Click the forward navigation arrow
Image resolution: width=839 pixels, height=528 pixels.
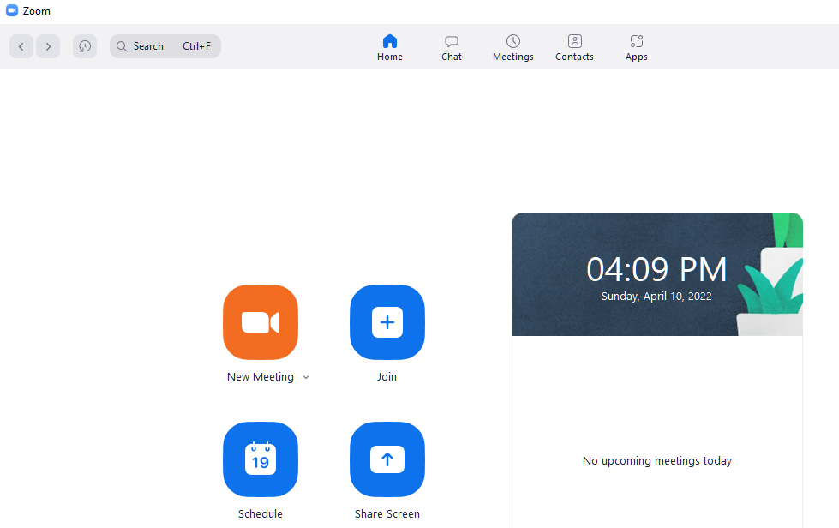[x=48, y=46]
